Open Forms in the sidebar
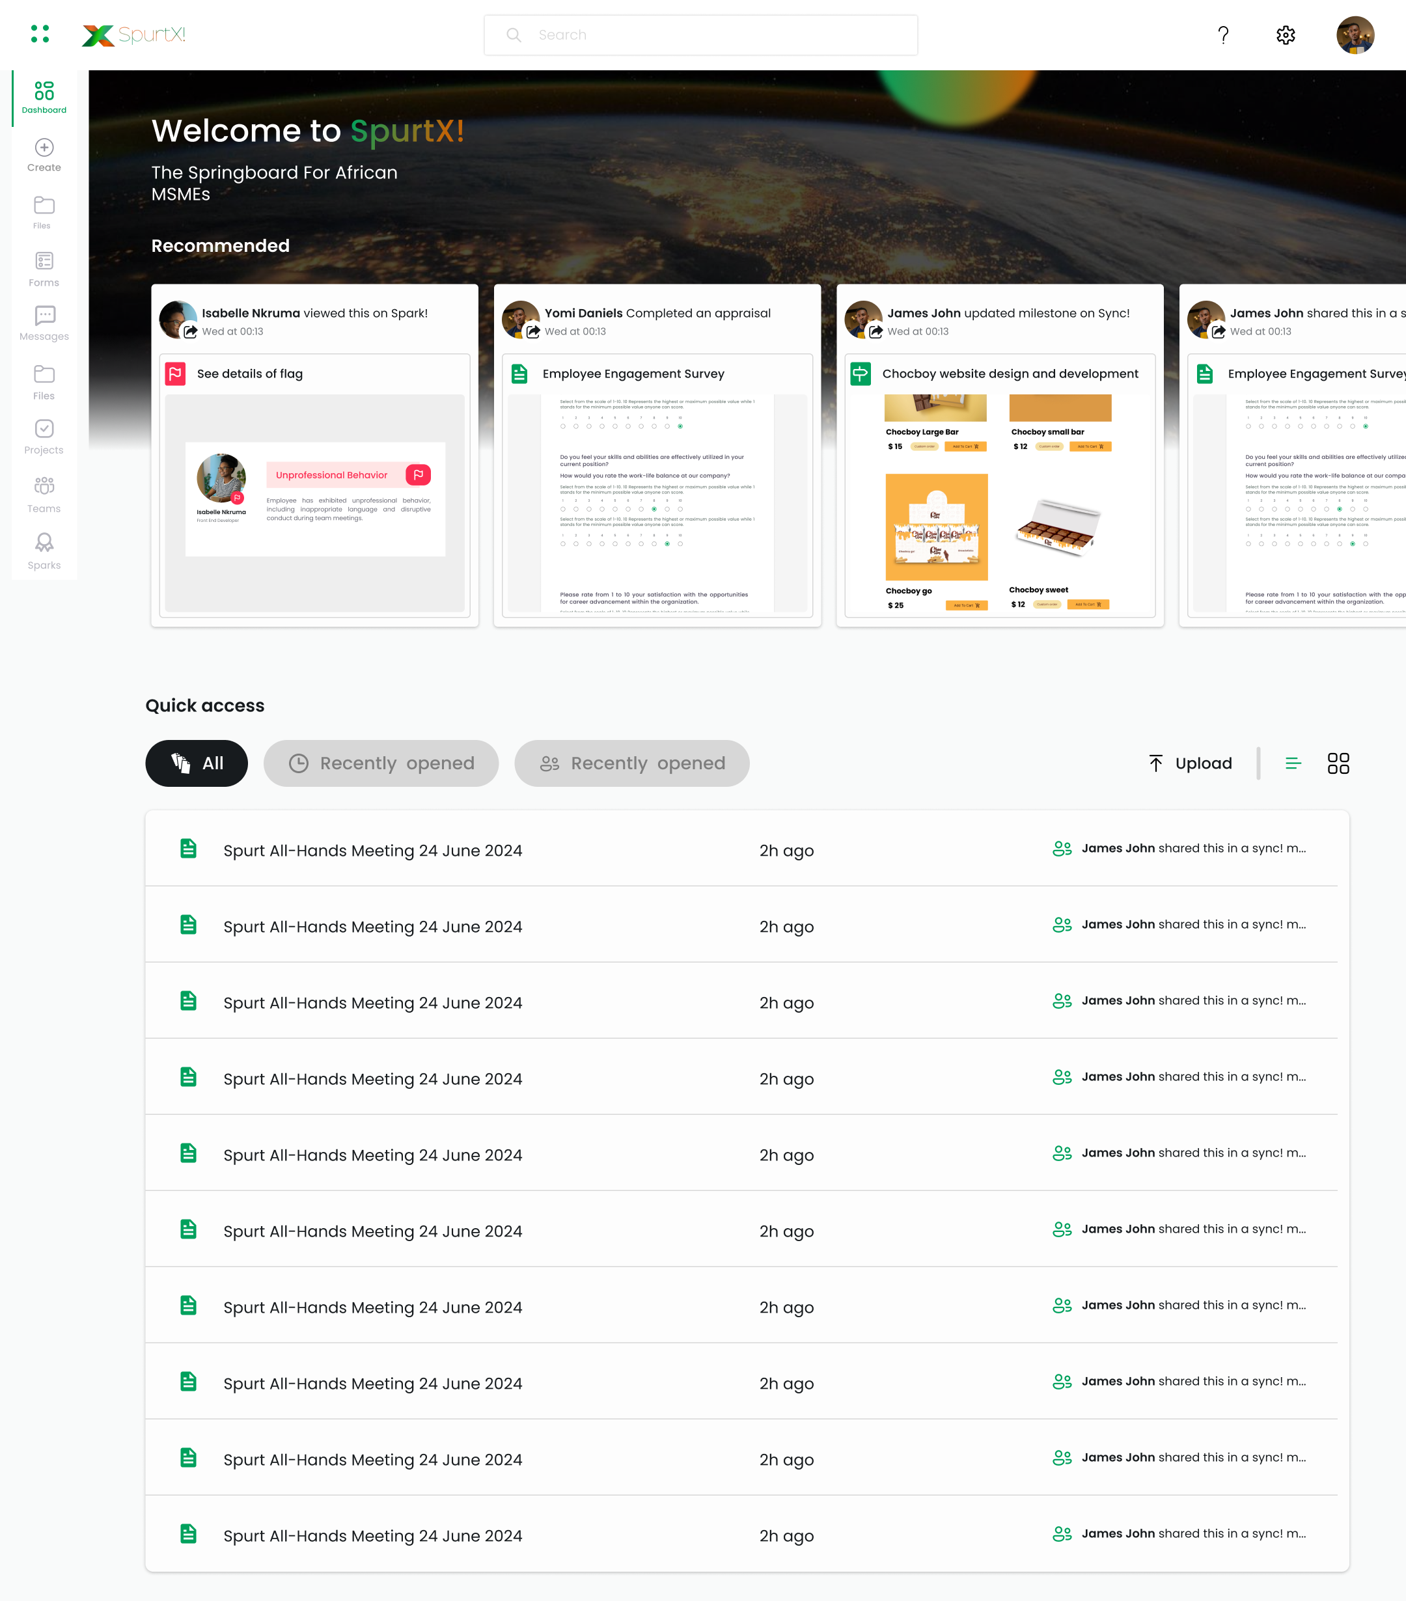Viewport: 1406px width, 1601px height. click(x=44, y=269)
